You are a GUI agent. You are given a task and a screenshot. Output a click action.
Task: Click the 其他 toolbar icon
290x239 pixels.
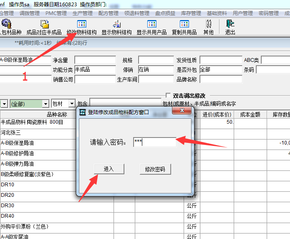coord(208,27)
